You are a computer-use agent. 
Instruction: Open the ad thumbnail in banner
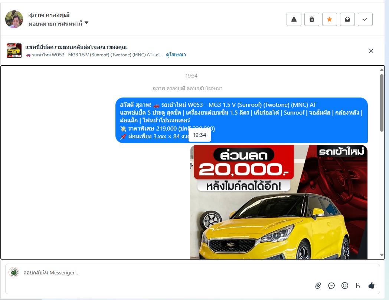[x=14, y=50]
